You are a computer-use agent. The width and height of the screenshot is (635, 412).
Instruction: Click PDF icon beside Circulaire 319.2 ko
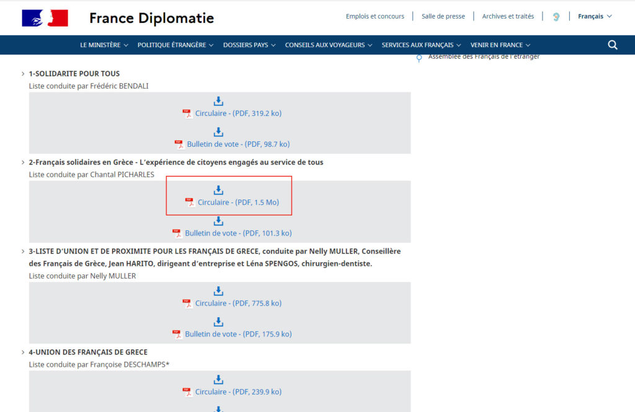pyautogui.click(x=187, y=113)
